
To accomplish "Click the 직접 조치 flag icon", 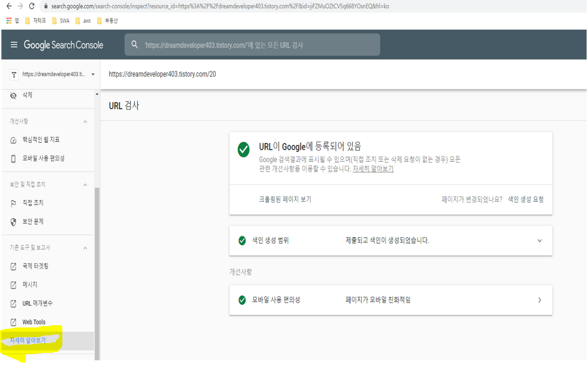I will pos(13,203).
